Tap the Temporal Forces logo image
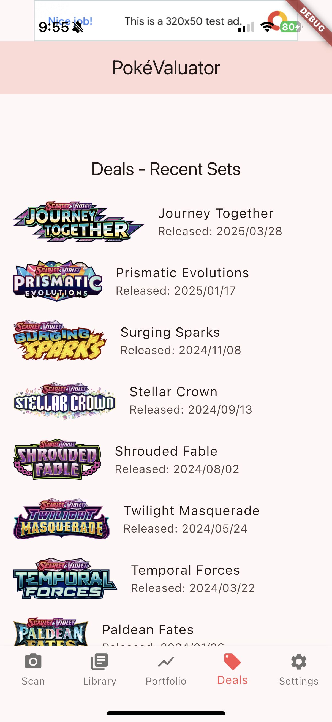This screenshot has height=722, width=332. pos(65,579)
